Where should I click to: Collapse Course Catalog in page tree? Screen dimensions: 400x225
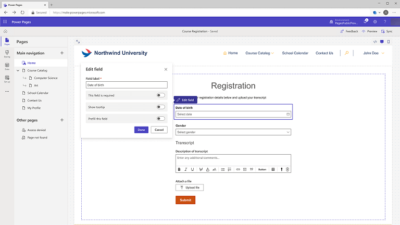(x=18, y=70)
